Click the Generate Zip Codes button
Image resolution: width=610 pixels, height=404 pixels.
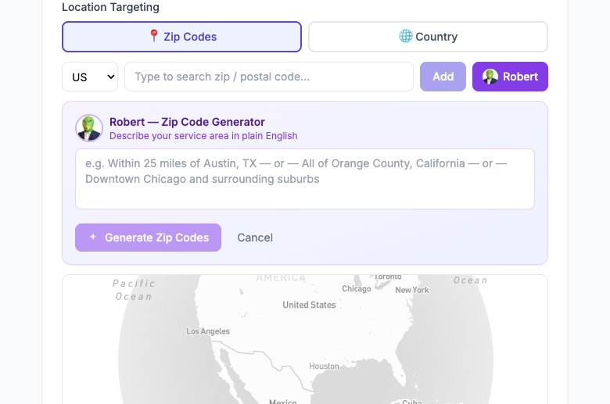(x=149, y=238)
